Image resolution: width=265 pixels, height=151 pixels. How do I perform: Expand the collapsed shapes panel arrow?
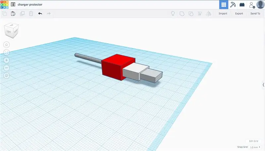pyautogui.click(x=263, y=85)
